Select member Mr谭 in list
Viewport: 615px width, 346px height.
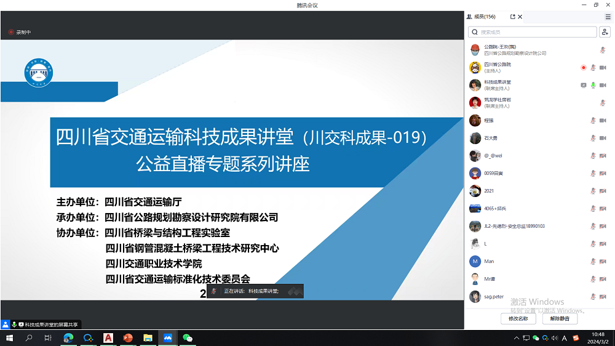coord(539,280)
